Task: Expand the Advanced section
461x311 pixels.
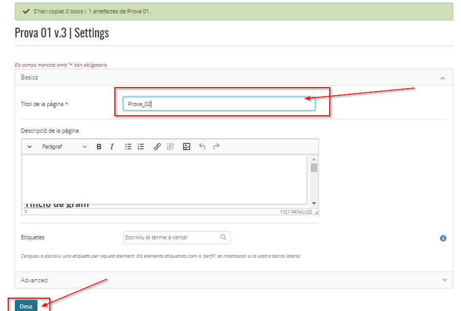Action: pos(443,280)
